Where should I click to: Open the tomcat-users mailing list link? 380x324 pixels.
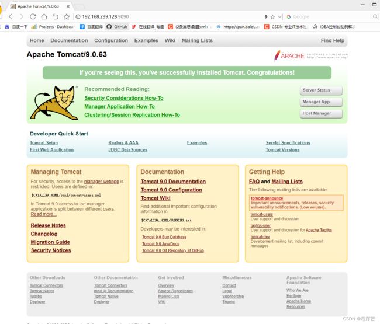(x=261, y=214)
